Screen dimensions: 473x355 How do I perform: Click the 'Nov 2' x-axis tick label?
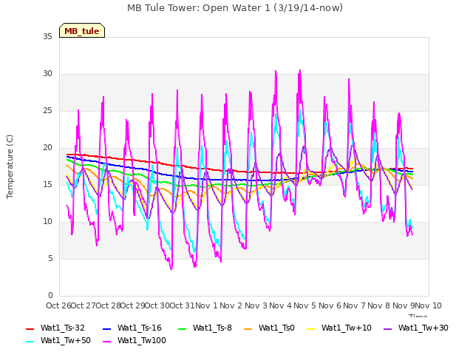231,305
